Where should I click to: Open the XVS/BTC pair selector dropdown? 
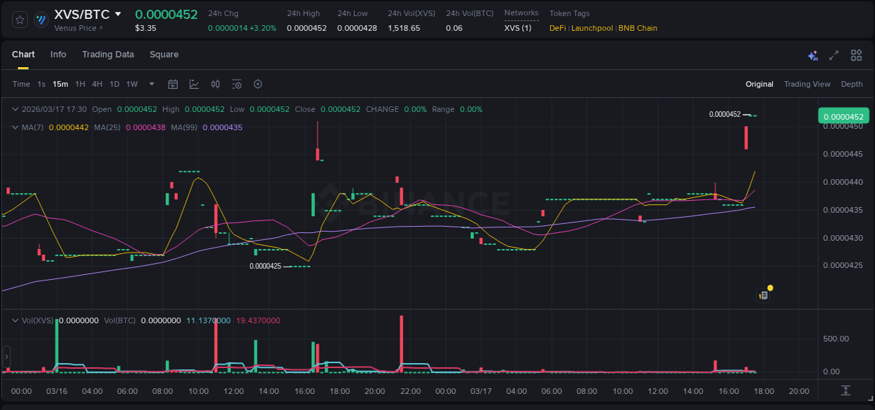click(118, 14)
